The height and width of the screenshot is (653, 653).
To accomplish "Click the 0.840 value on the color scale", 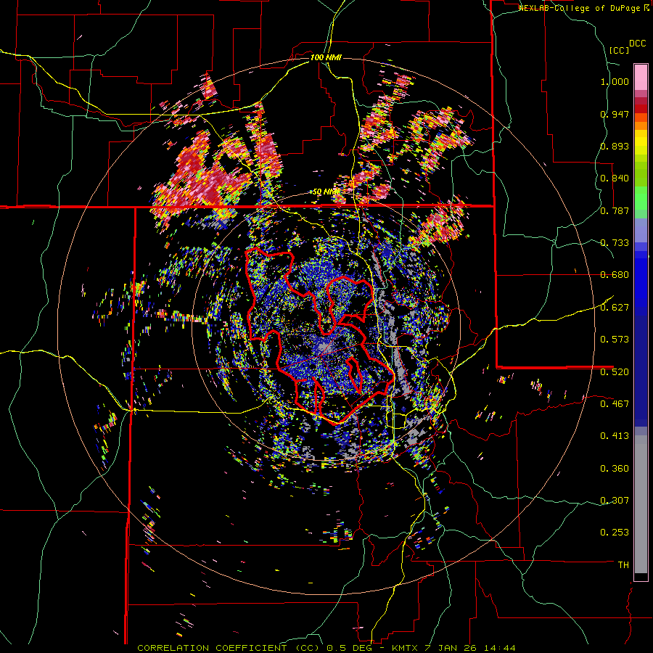I will (x=615, y=178).
